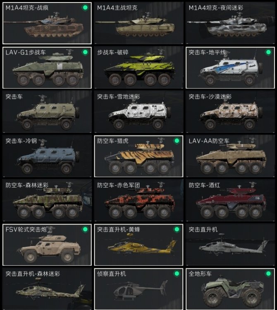Choose the 防空车-森林迷彩 forest camo
Screen dimensions: 277x310
[x=47, y=201]
